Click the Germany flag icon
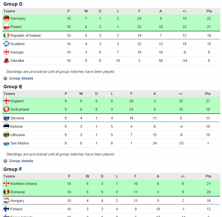The height and width of the screenshot is (217, 222). pyautogui.click(x=6, y=18)
